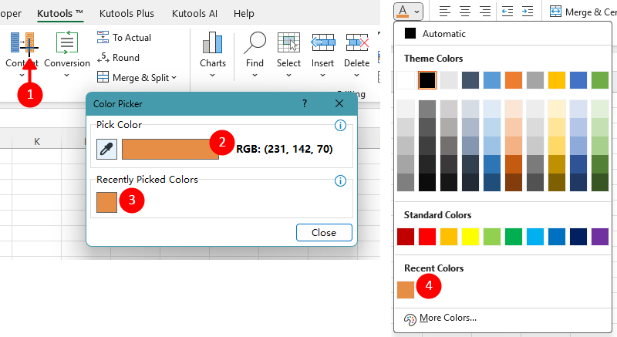Select the recently picked orange swatch
Image resolution: width=617 pixels, height=337 pixels.
[106, 202]
